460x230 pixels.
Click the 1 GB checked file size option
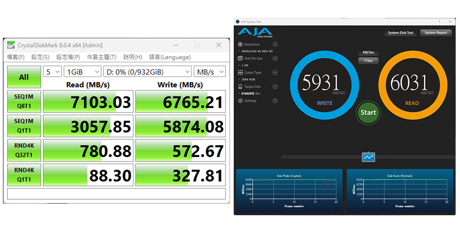pyautogui.click(x=243, y=65)
